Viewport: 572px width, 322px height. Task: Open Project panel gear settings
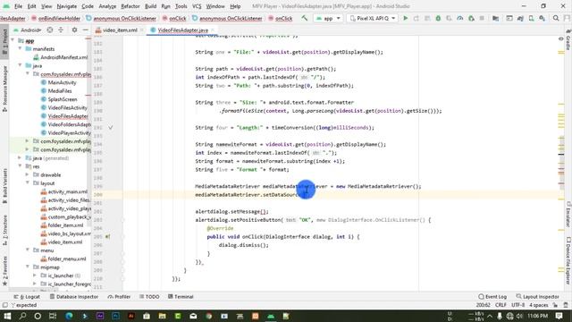point(74,30)
